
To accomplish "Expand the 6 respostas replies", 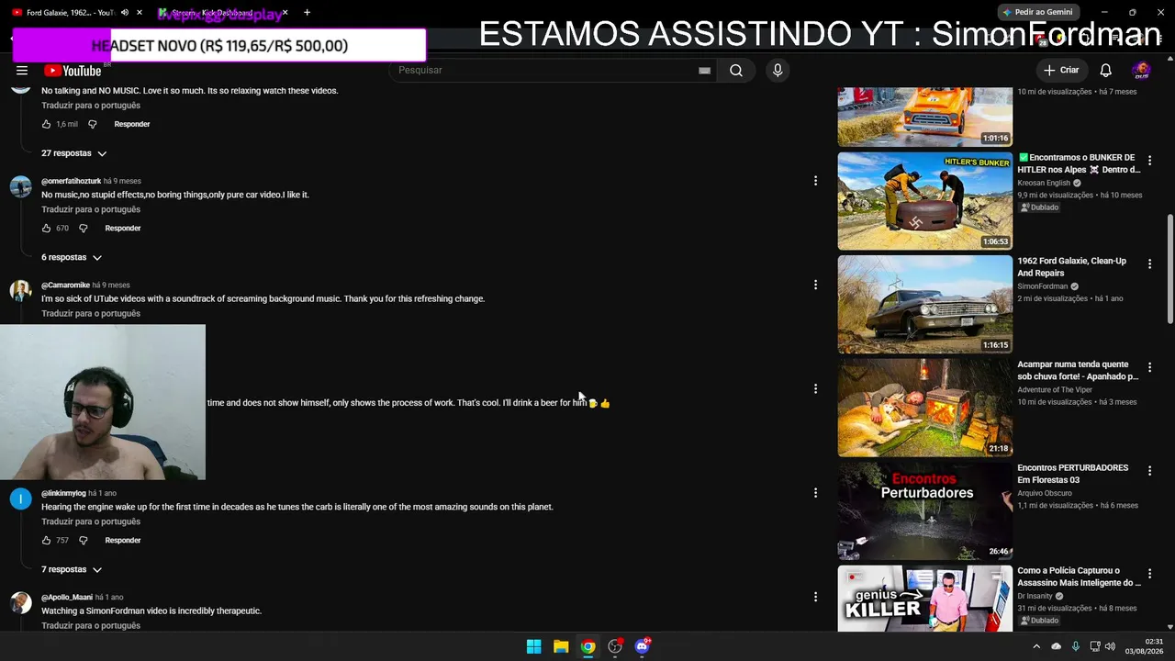I will [72, 257].
